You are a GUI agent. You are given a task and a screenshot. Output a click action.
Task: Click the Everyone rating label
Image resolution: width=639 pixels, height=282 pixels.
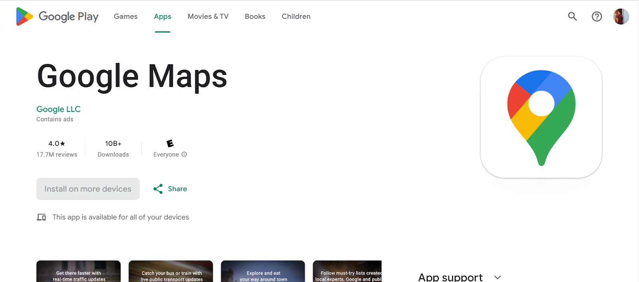166,155
